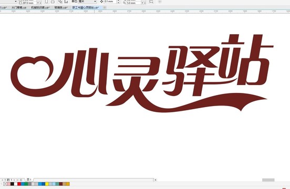Add a page after the last page
Screen dimensions: 290x189
tap(21, 180)
